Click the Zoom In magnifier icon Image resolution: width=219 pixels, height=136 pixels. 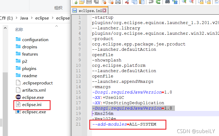click(x=184, y=2)
